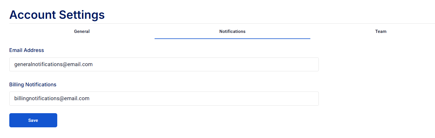The height and width of the screenshot is (138, 435).
Task: Switch to the General tab
Action: [82, 31]
